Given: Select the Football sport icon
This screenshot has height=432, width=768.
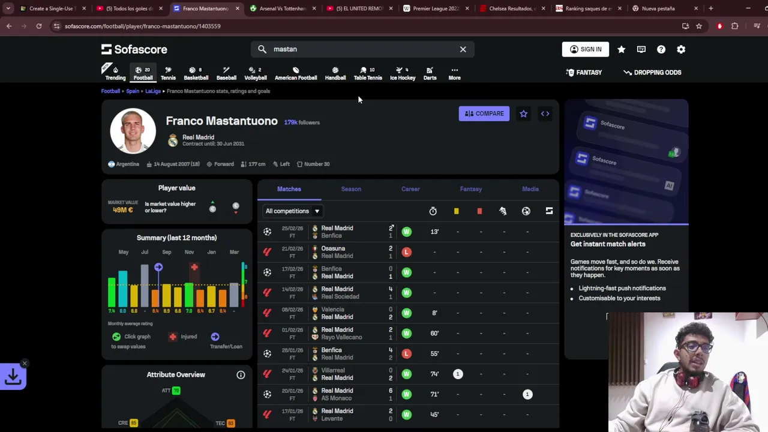Looking at the screenshot, I should pyautogui.click(x=143, y=73).
